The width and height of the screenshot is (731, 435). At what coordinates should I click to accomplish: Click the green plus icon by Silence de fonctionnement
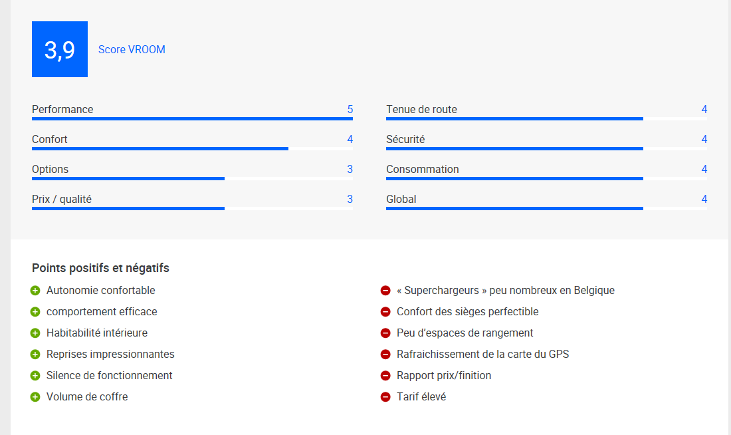pos(35,376)
